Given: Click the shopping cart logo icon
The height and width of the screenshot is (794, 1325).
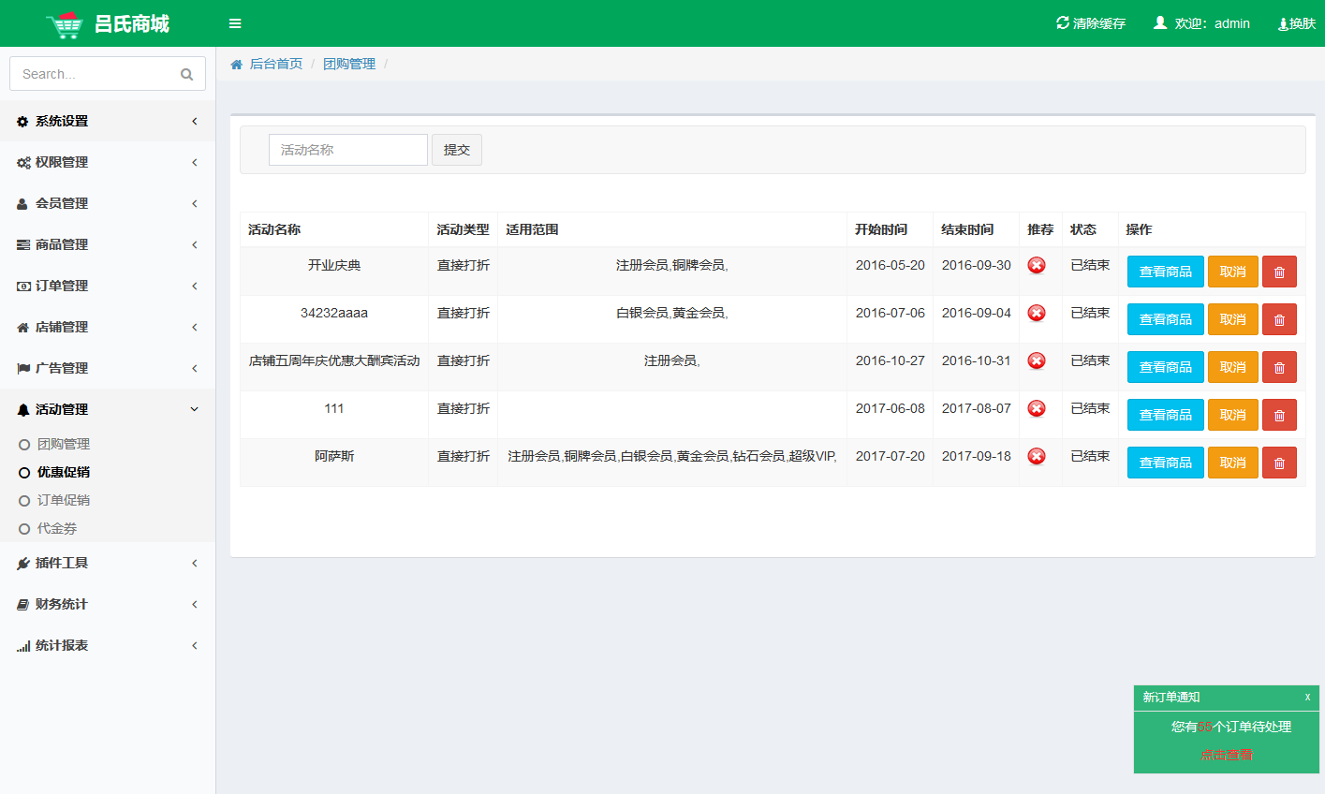Looking at the screenshot, I should pos(64,24).
